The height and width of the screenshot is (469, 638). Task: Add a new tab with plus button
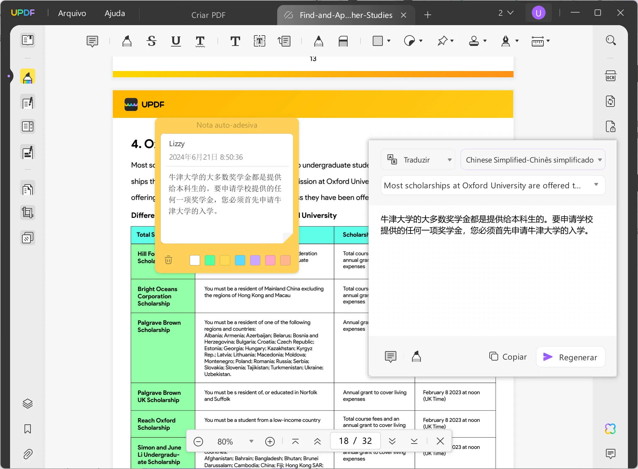pyautogui.click(x=427, y=15)
